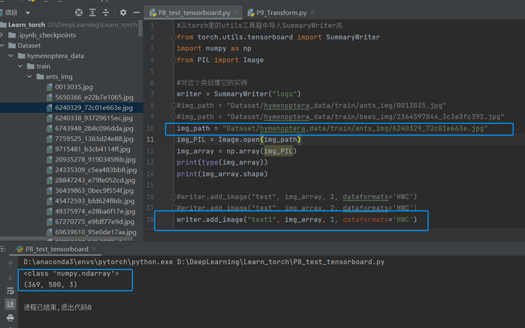Close the P9_Transform.py editor tab

312,13
